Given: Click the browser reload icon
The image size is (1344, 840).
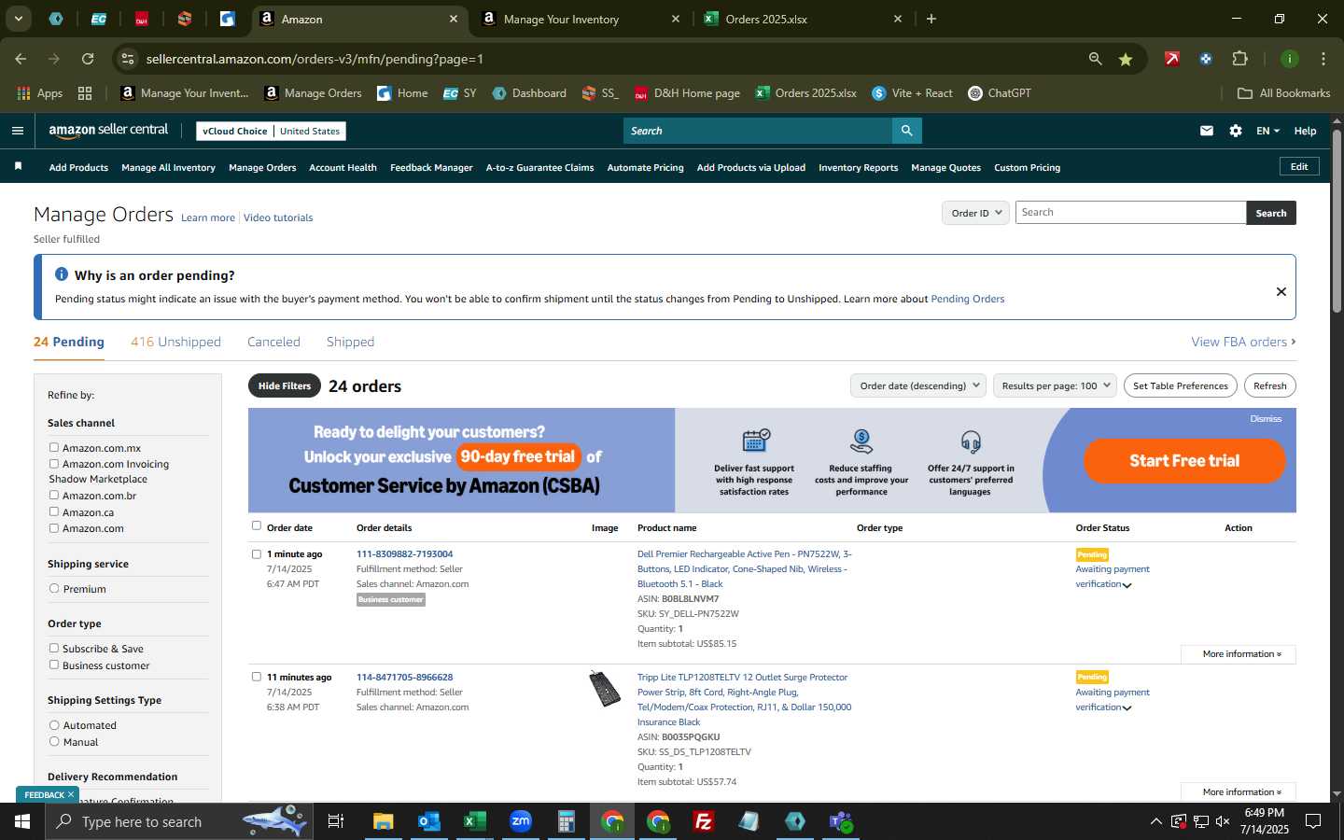Looking at the screenshot, I should pyautogui.click(x=88, y=59).
